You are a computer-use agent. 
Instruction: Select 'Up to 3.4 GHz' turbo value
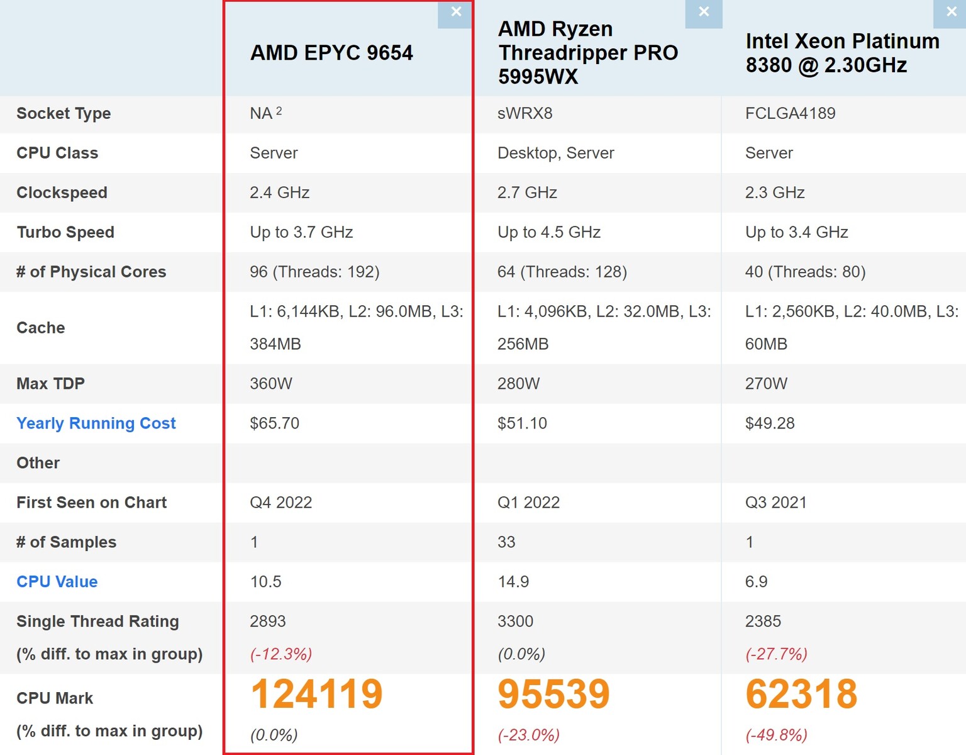tap(797, 233)
